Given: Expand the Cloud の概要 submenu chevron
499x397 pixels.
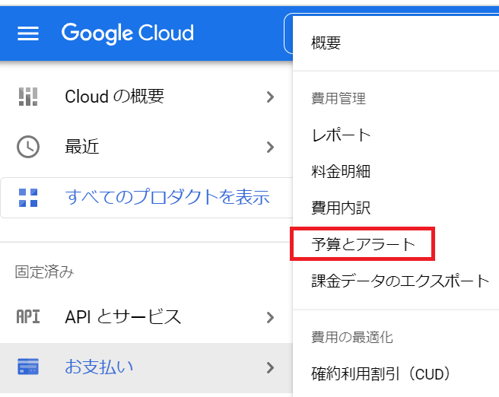Looking at the screenshot, I should point(270,97).
